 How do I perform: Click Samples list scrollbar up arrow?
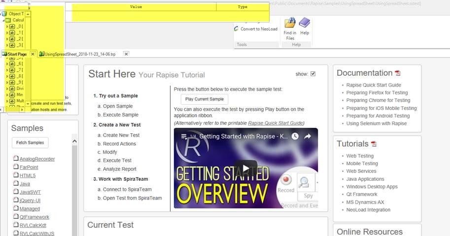tap(75, 142)
